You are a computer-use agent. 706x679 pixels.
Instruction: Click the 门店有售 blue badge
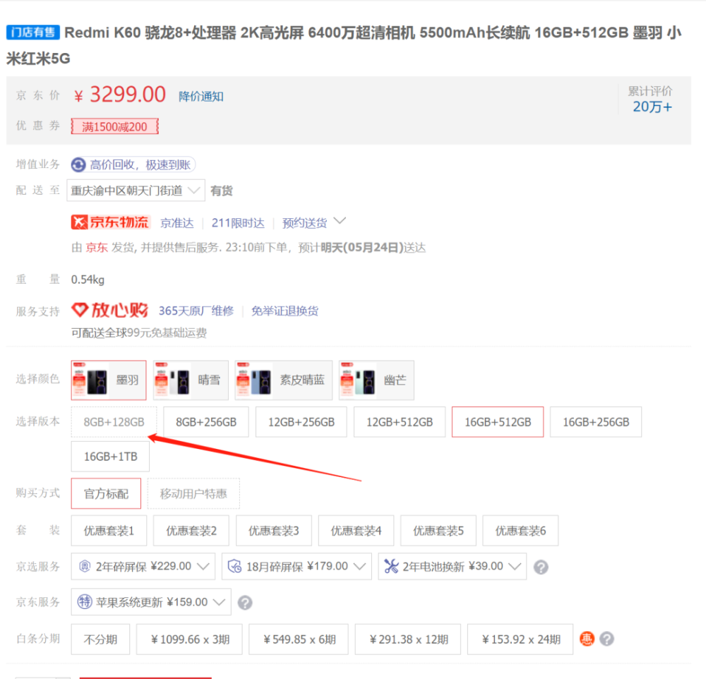pyautogui.click(x=33, y=32)
